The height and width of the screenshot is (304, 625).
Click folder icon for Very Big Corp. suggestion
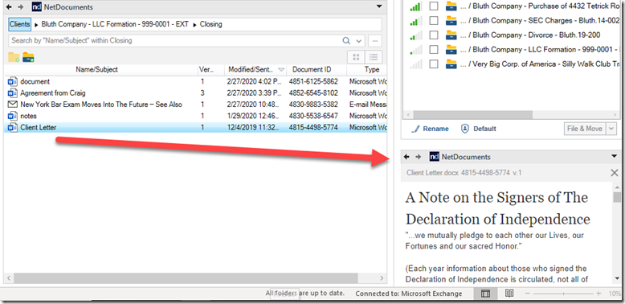(x=451, y=64)
